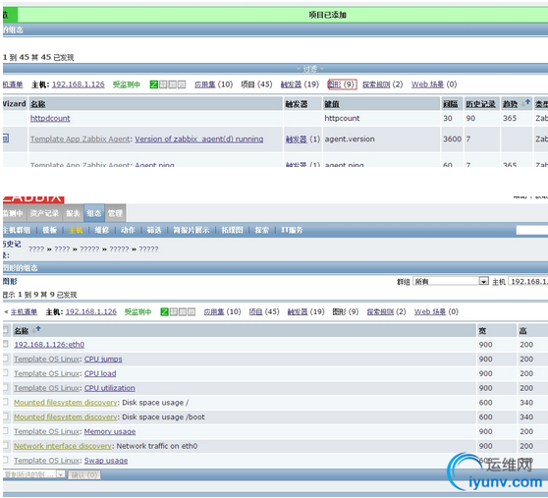
Task: Switch to the 监测中 tab
Action: pyautogui.click(x=14, y=213)
